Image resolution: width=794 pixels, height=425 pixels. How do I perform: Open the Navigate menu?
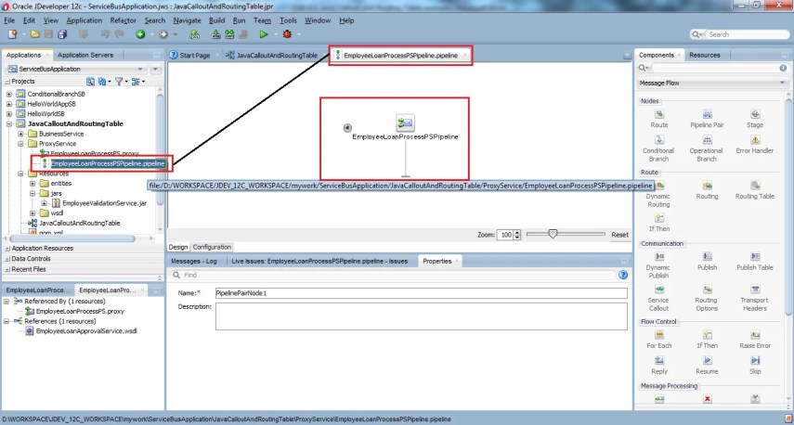(x=187, y=20)
